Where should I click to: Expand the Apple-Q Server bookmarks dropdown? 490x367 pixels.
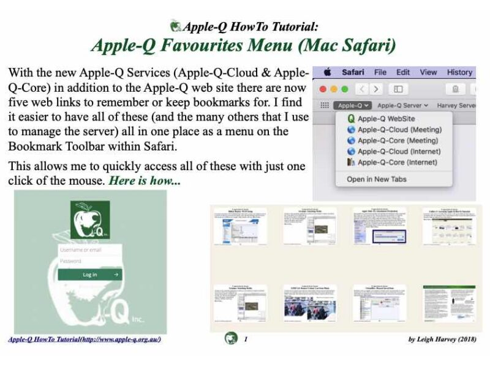(x=402, y=105)
